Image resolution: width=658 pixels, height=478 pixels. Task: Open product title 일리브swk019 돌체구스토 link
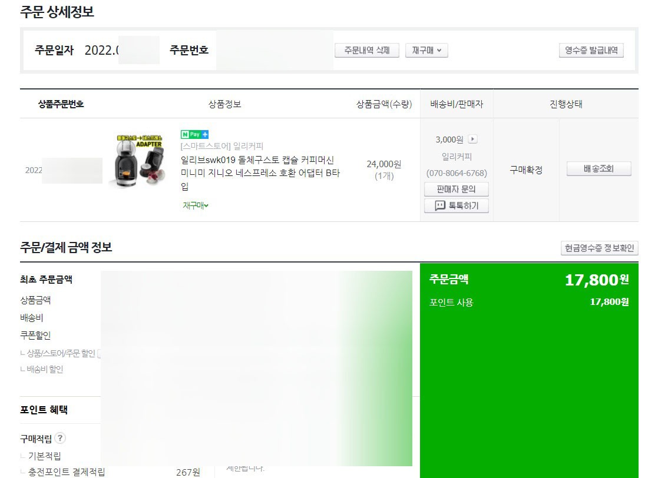[260, 172]
